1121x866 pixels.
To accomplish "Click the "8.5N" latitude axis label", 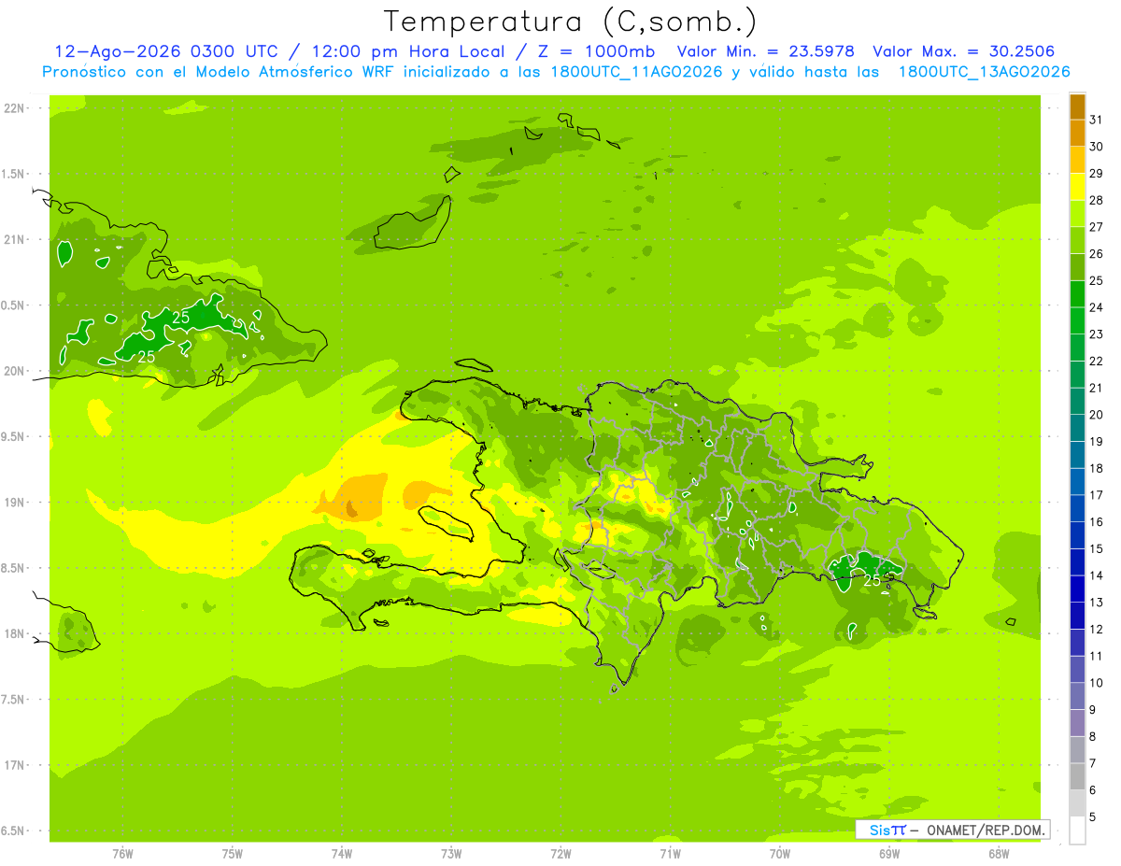I will [14, 568].
